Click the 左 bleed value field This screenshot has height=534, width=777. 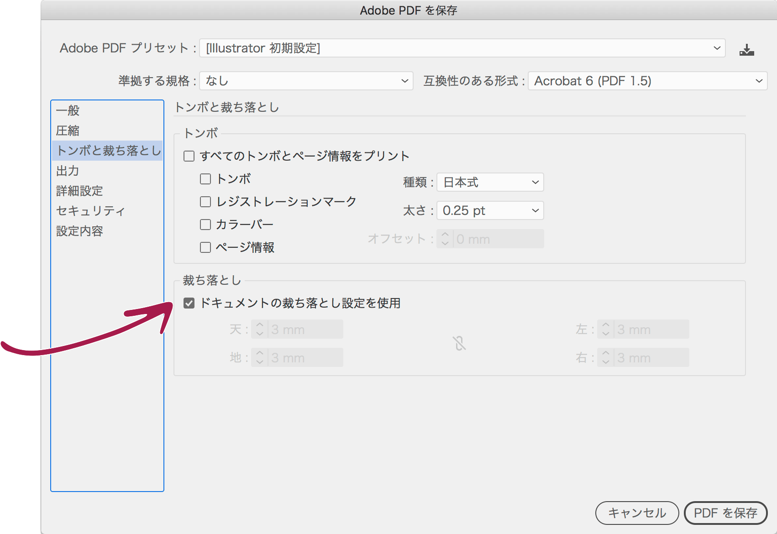(651, 329)
